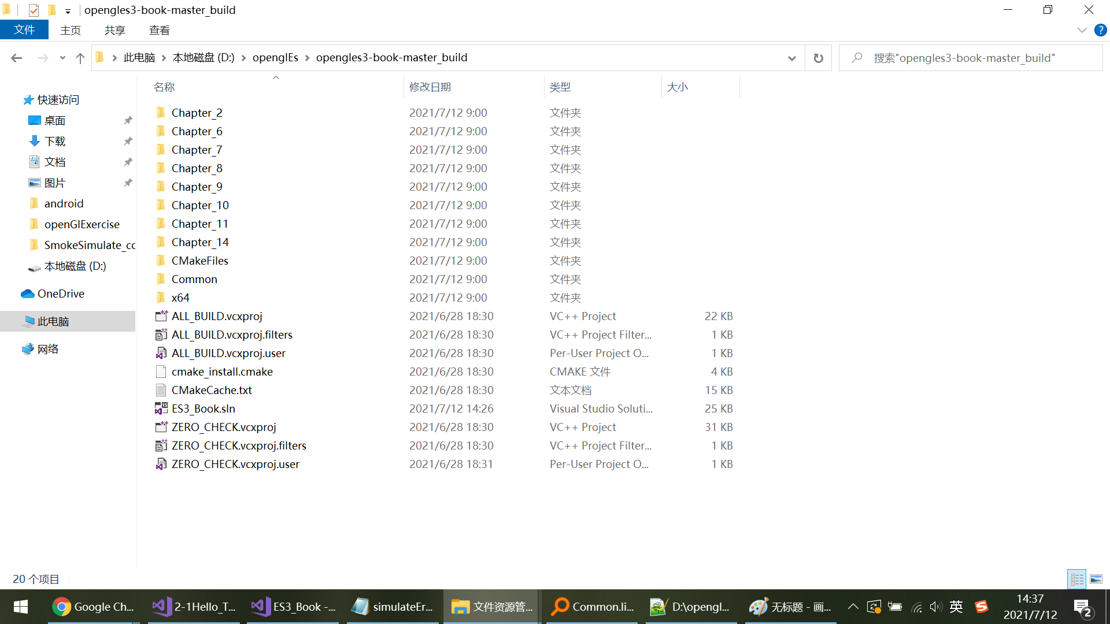1110x624 pixels.
Task: Select the OneDrive cloud icon in sidebar
Action: point(28,294)
